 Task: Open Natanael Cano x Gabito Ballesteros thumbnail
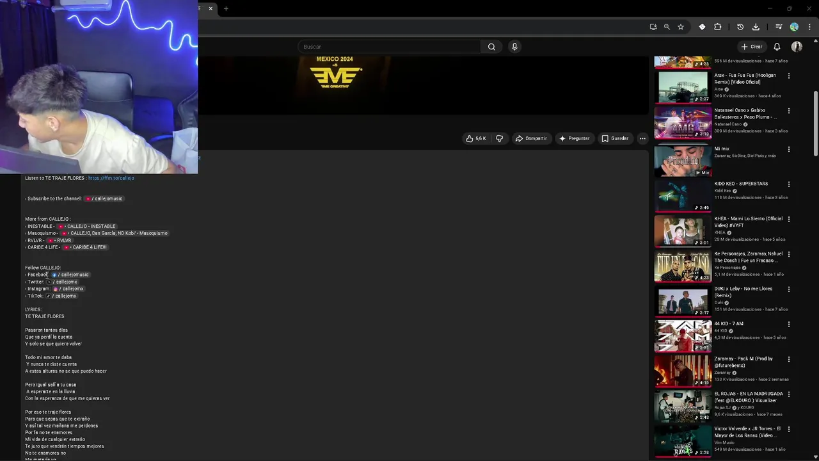683,122
